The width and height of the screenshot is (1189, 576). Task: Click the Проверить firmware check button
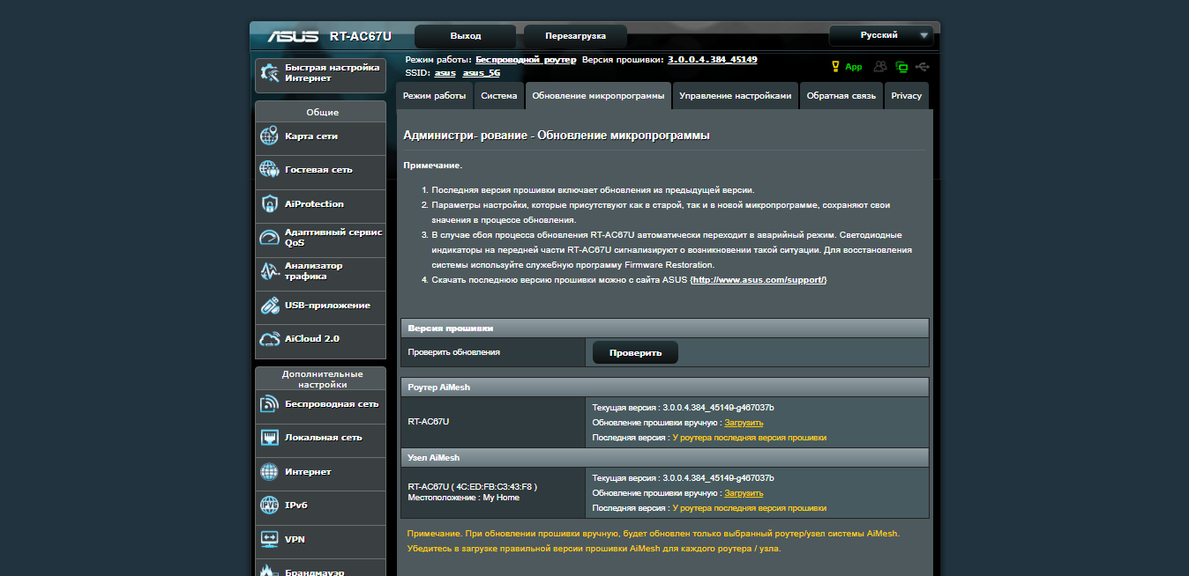click(x=635, y=352)
